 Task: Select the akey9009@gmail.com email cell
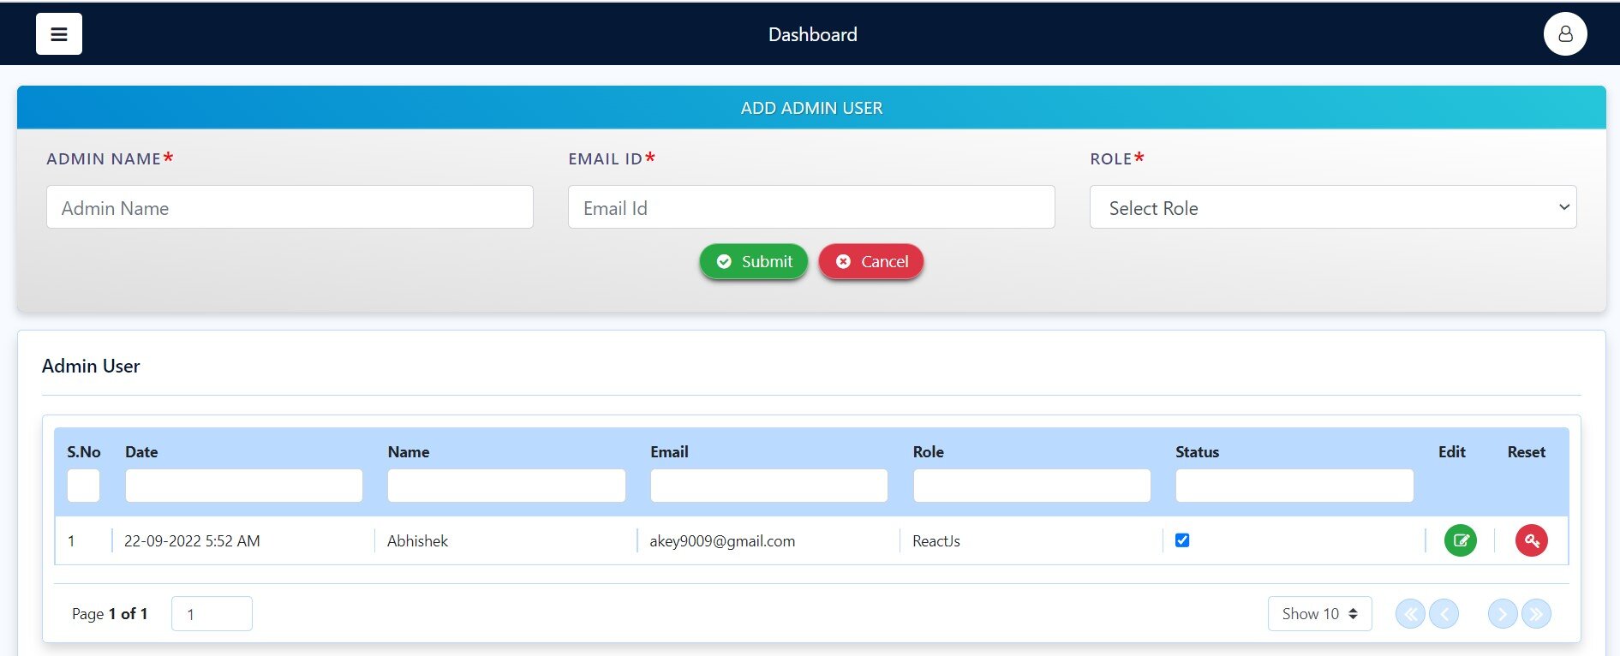click(x=722, y=541)
